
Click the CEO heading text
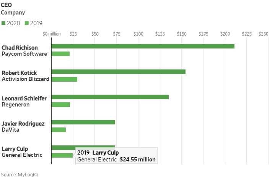(x=7, y=5)
